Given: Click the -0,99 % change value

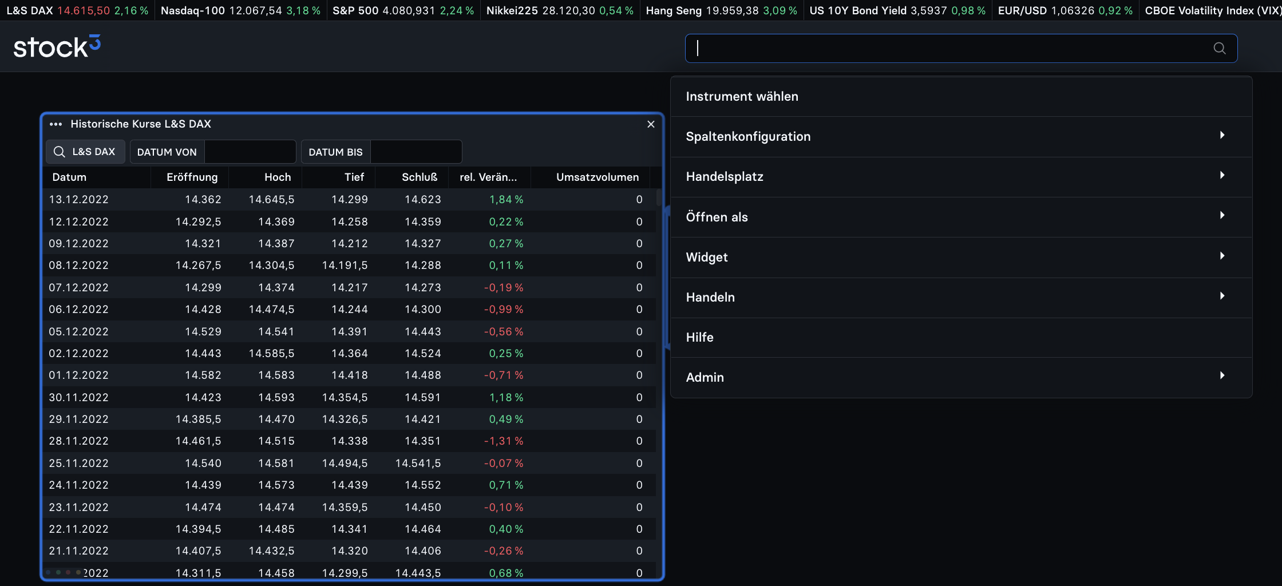Looking at the screenshot, I should point(504,310).
